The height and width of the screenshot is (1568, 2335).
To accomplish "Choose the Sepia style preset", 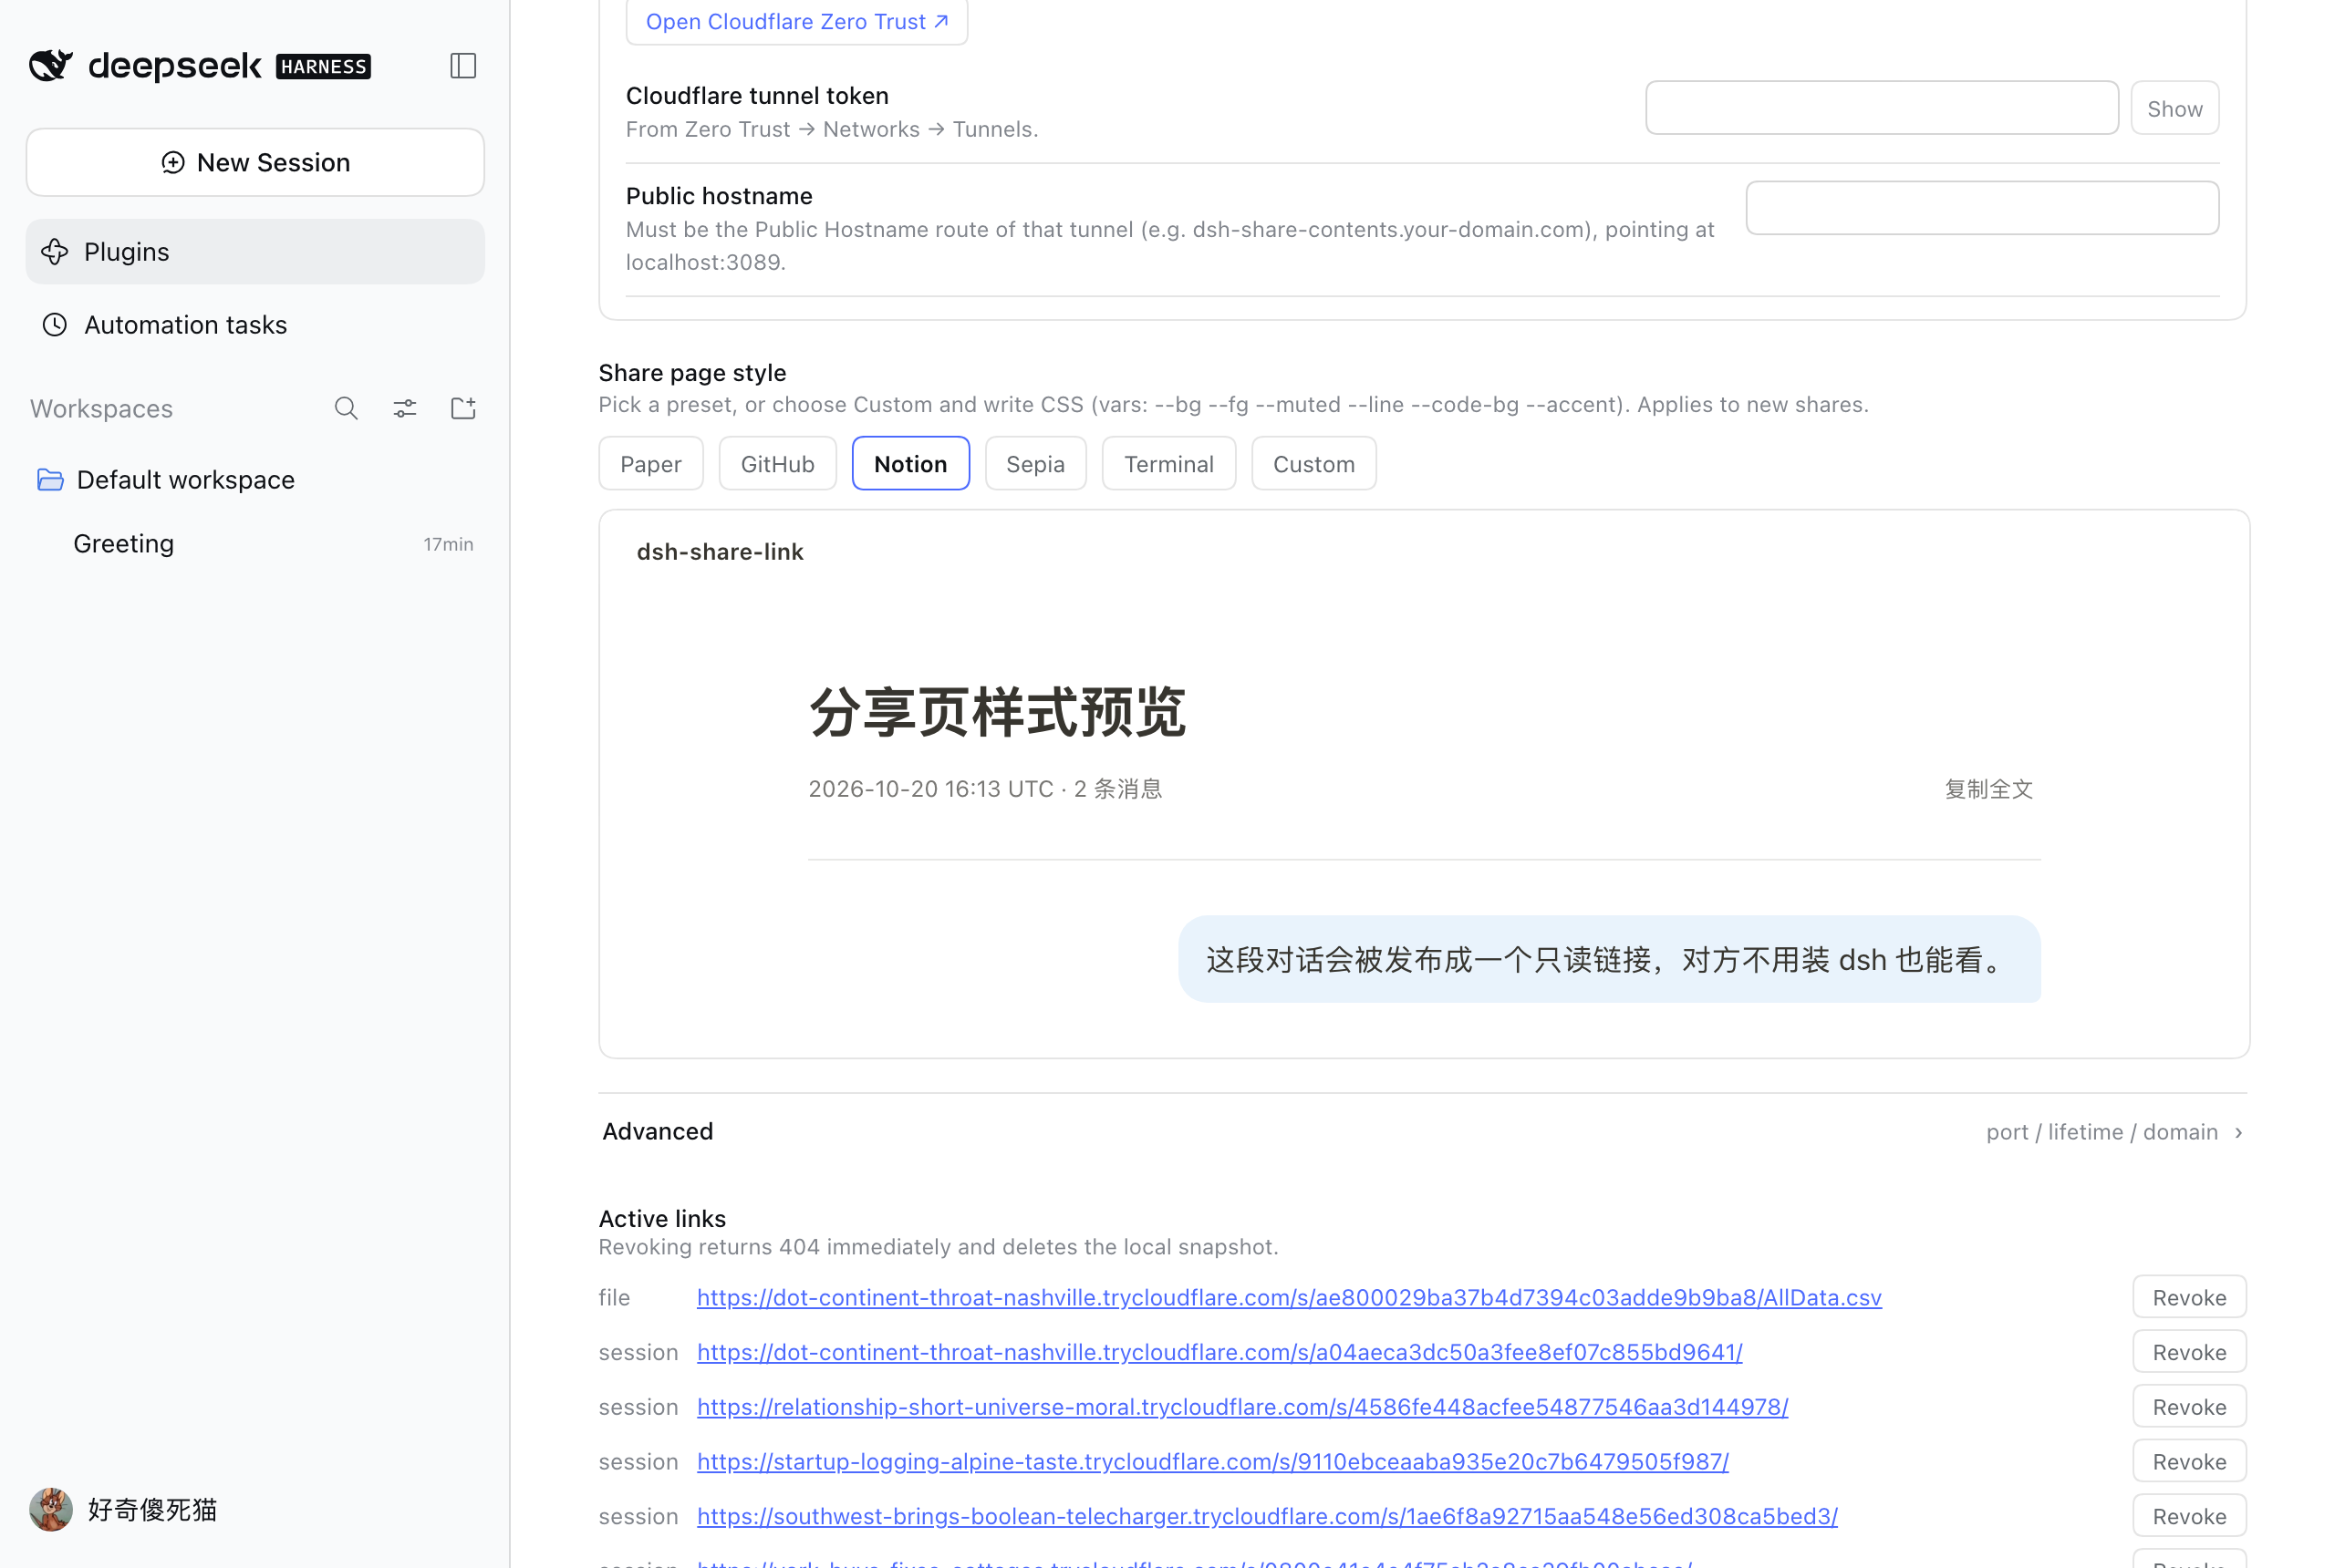I will point(1035,464).
